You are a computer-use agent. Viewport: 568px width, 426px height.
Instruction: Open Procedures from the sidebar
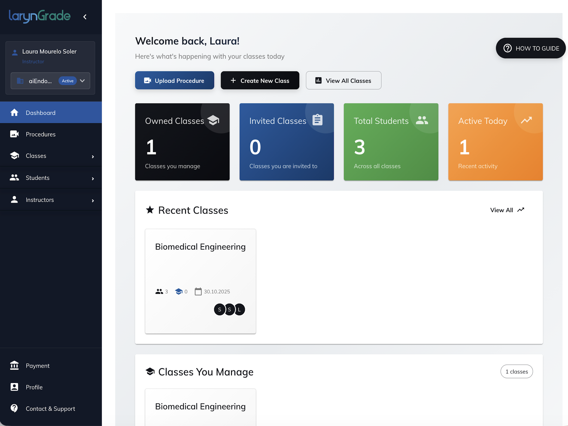click(41, 134)
